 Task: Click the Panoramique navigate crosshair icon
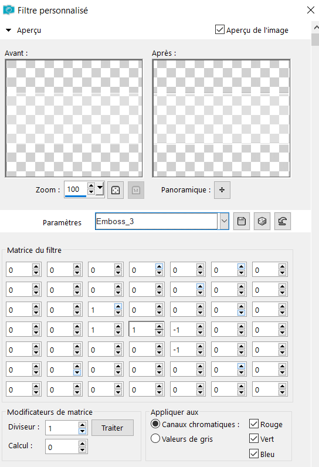pos(222,190)
